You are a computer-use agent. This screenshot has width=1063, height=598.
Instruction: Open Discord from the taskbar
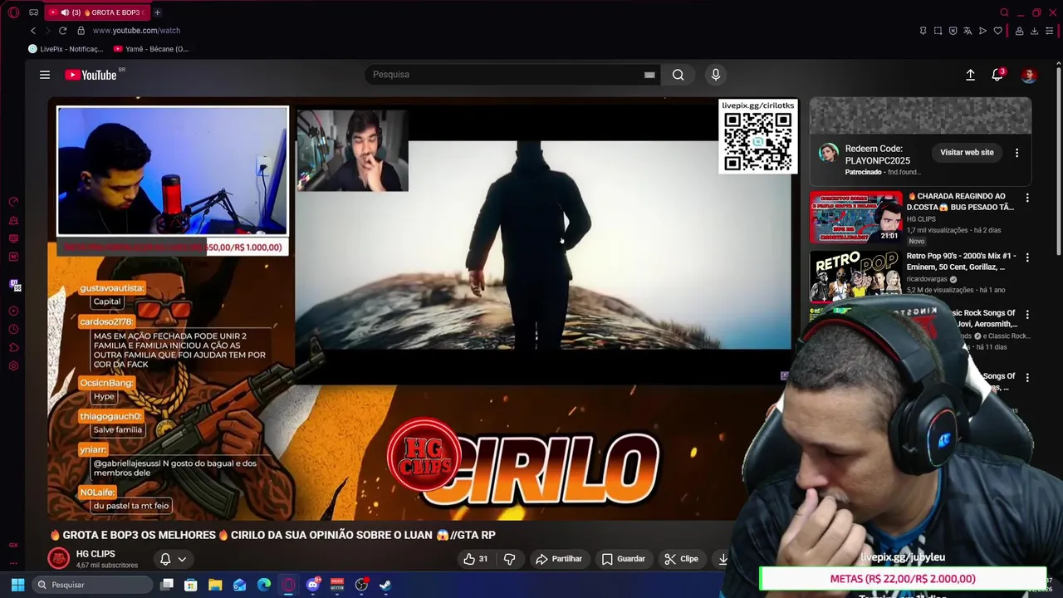[x=313, y=585]
